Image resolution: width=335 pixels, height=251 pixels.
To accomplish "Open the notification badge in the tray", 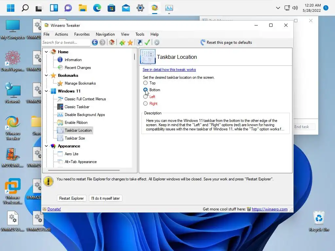I will (326, 8).
